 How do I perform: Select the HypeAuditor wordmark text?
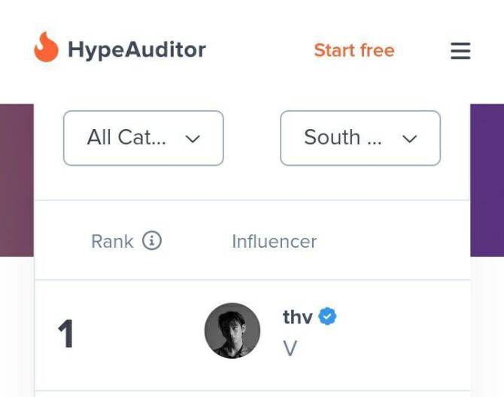tap(137, 50)
